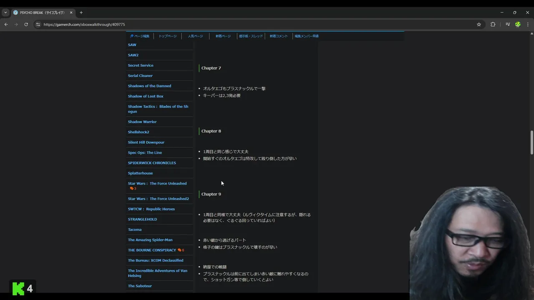
Task: Open ページ編集 page edit menu item
Action: coord(139,36)
